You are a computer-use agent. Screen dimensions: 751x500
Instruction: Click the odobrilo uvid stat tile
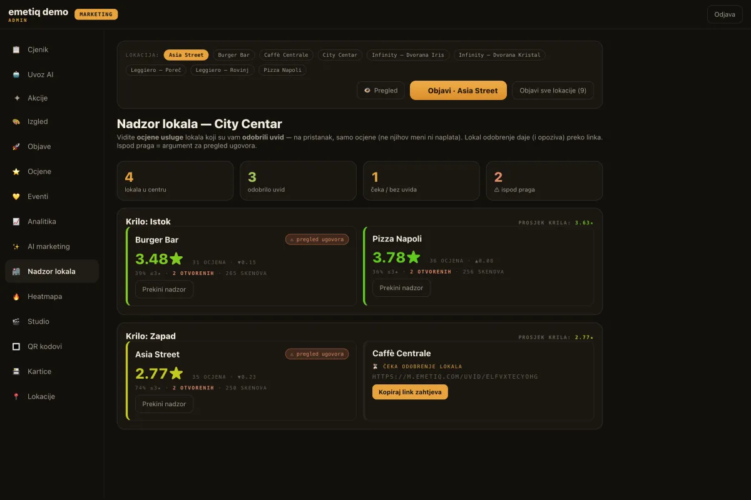[298, 181]
